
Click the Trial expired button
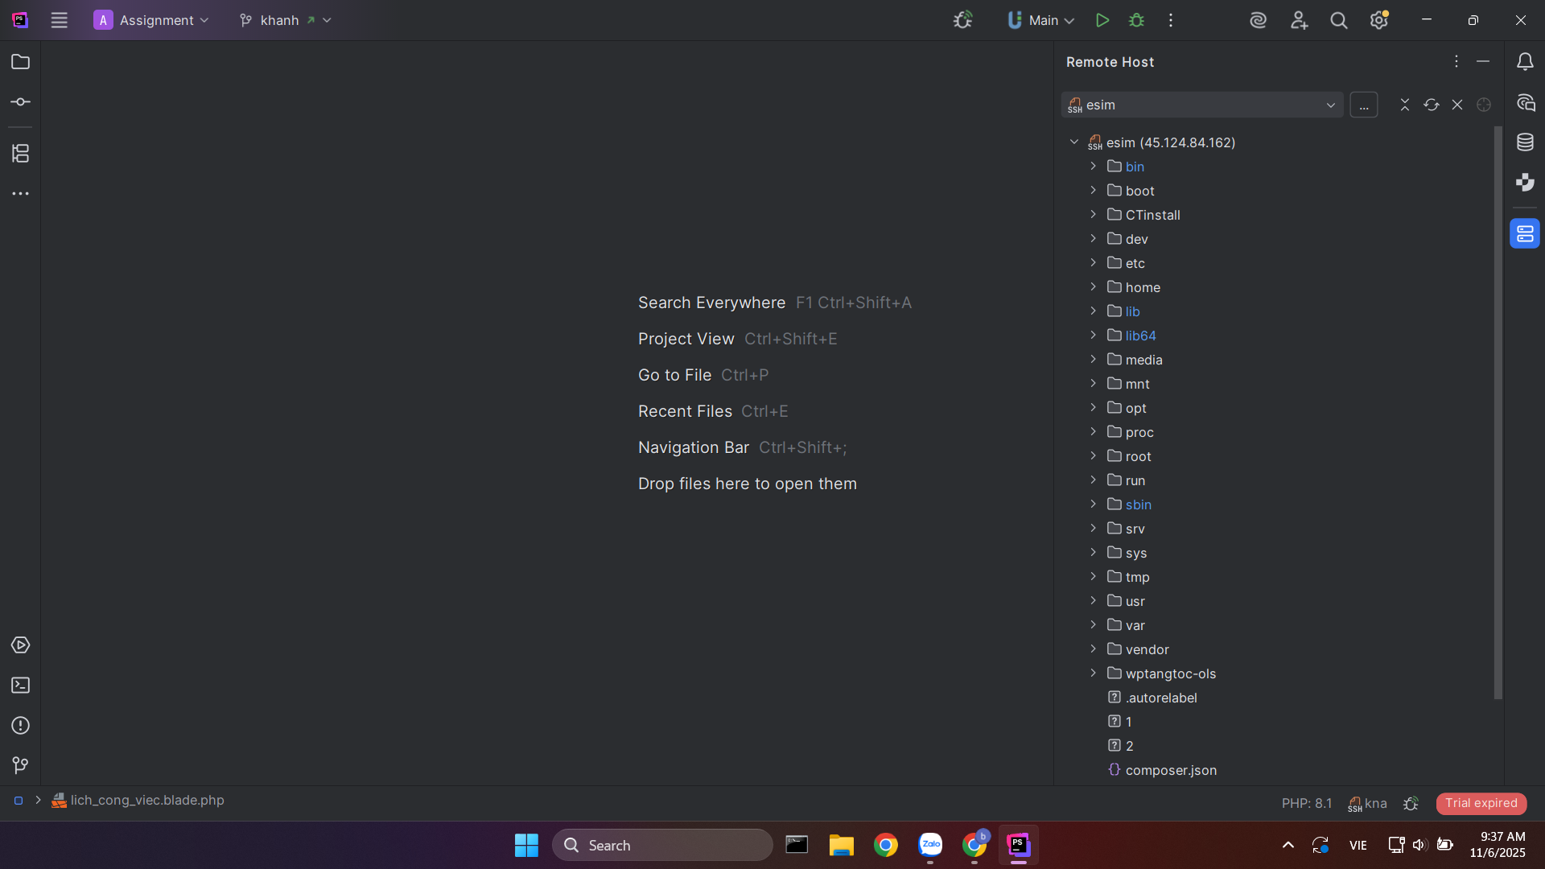(1481, 803)
